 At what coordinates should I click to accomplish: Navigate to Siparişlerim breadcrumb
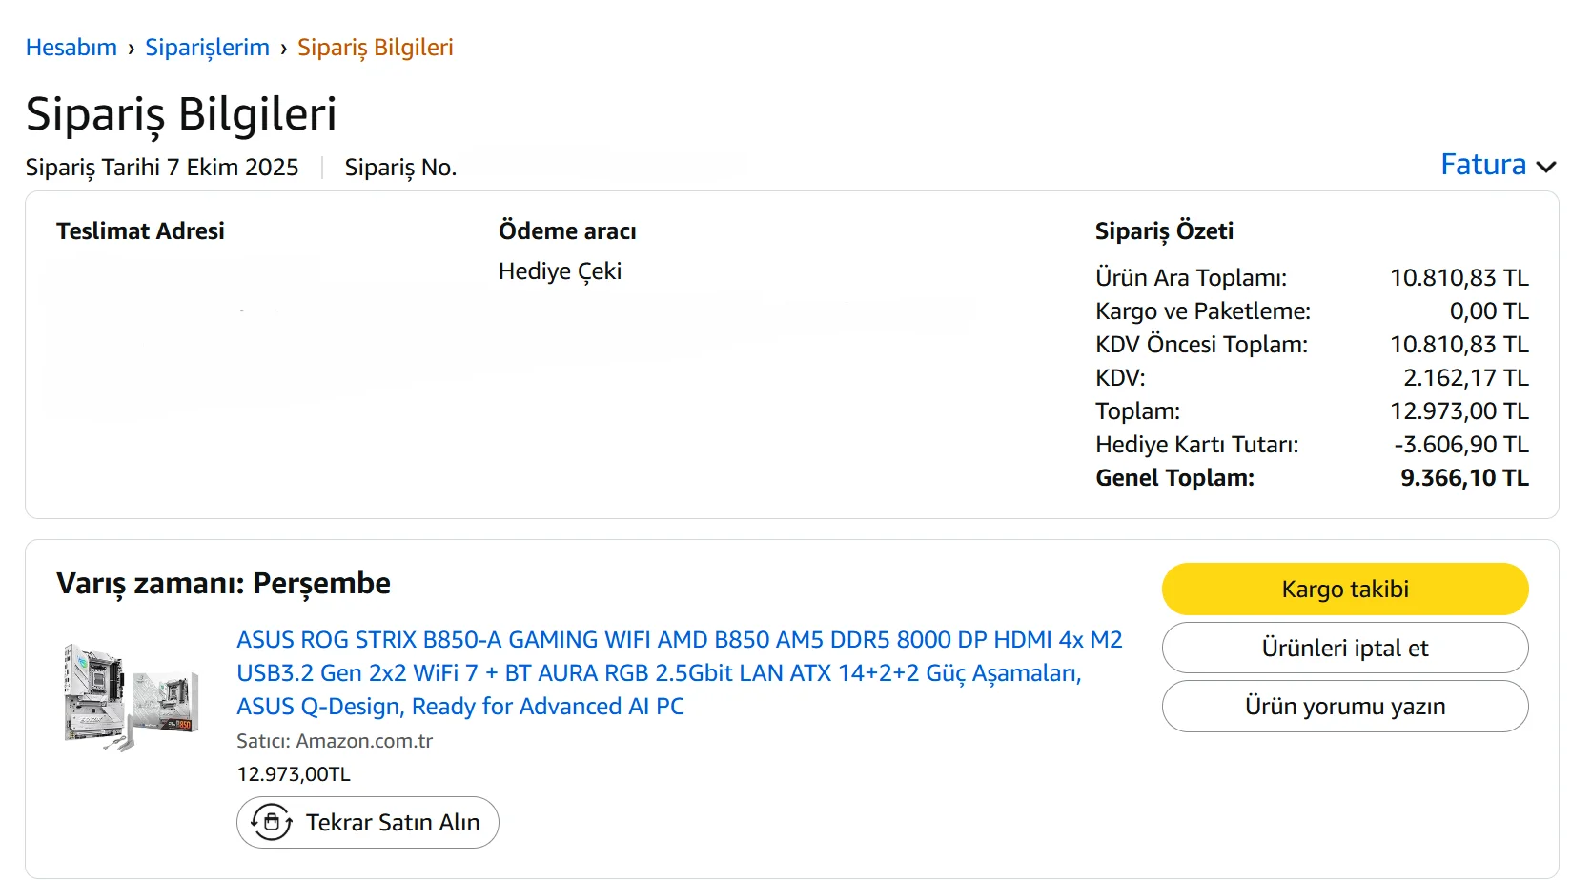(207, 48)
